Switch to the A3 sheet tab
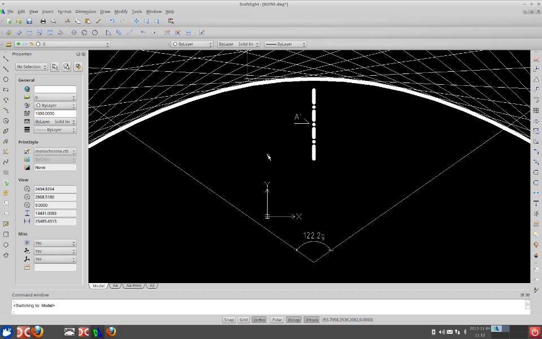The width and height of the screenshot is (542, 339). [x=152, y=286]
